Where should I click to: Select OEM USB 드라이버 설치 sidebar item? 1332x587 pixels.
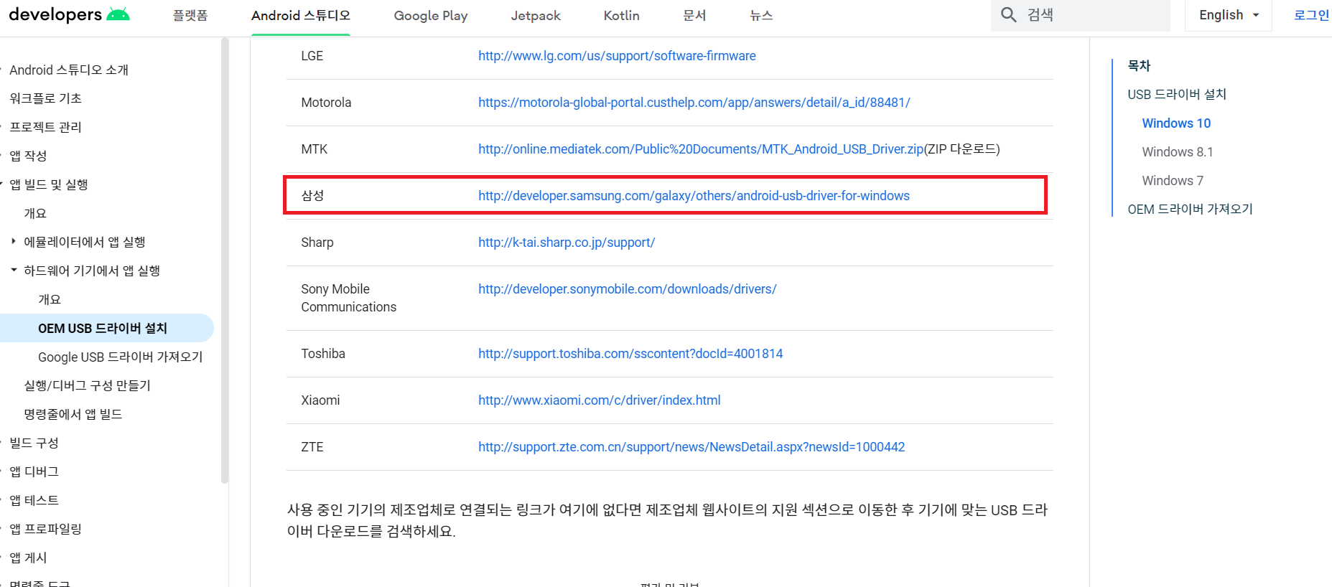[x=103, y=328]
